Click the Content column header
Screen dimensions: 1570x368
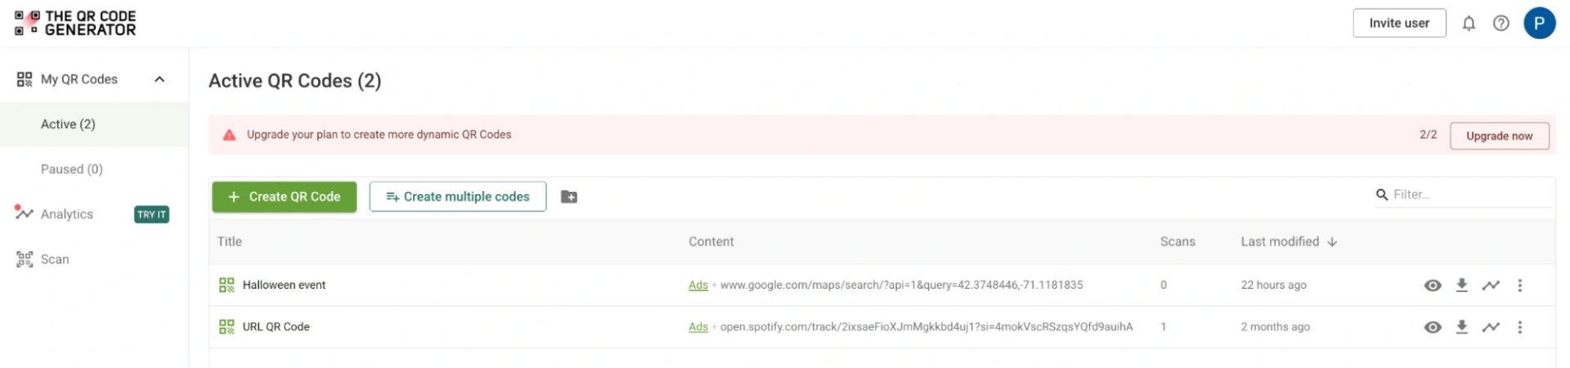(711, 242)
